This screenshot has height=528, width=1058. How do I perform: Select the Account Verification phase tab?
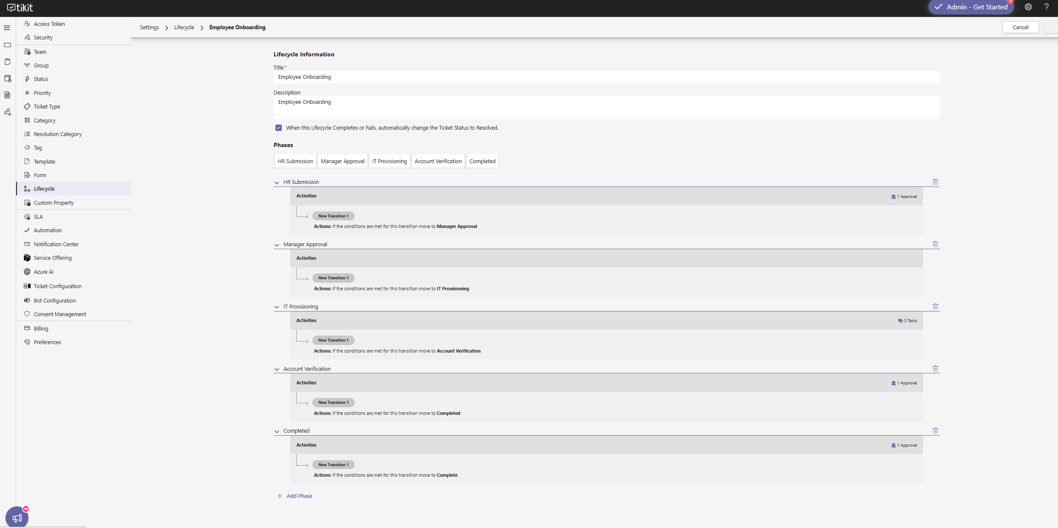438,161
